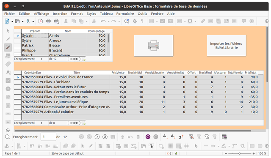Toggle the Print preview icon

point(56,21)
